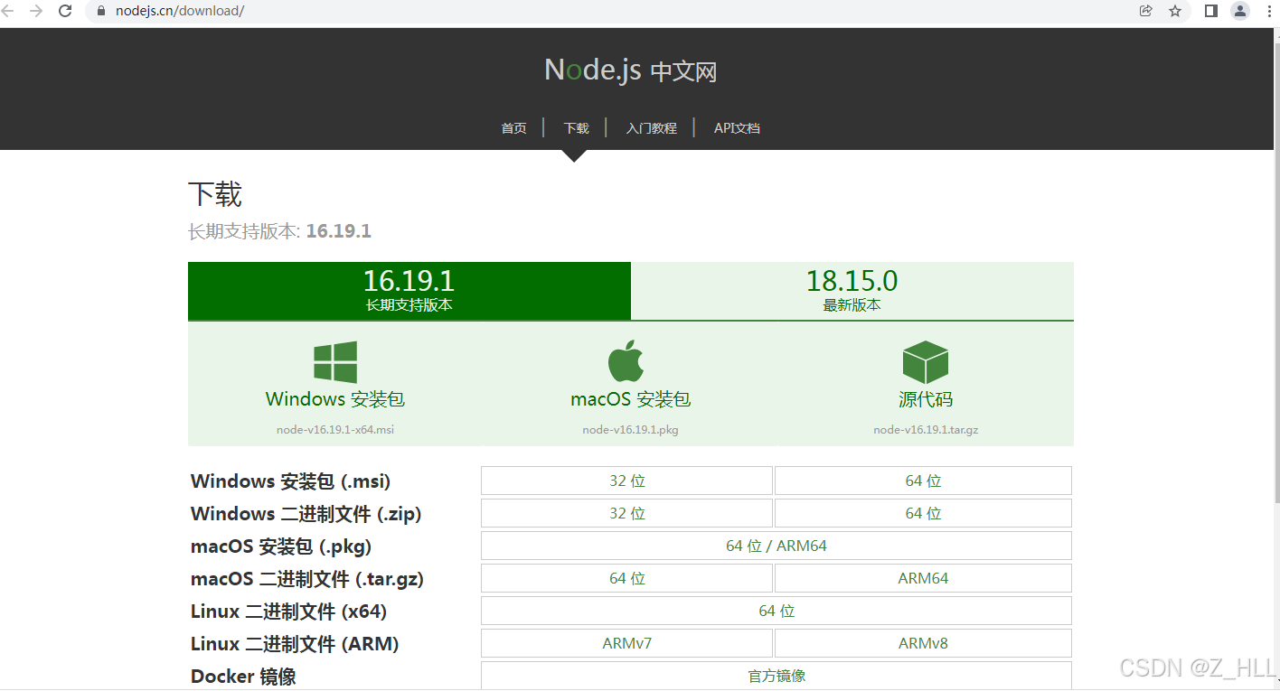Open the user profile avatar icon
The width and height of the screenshot is (1280, 691).
coord(1240,11)
